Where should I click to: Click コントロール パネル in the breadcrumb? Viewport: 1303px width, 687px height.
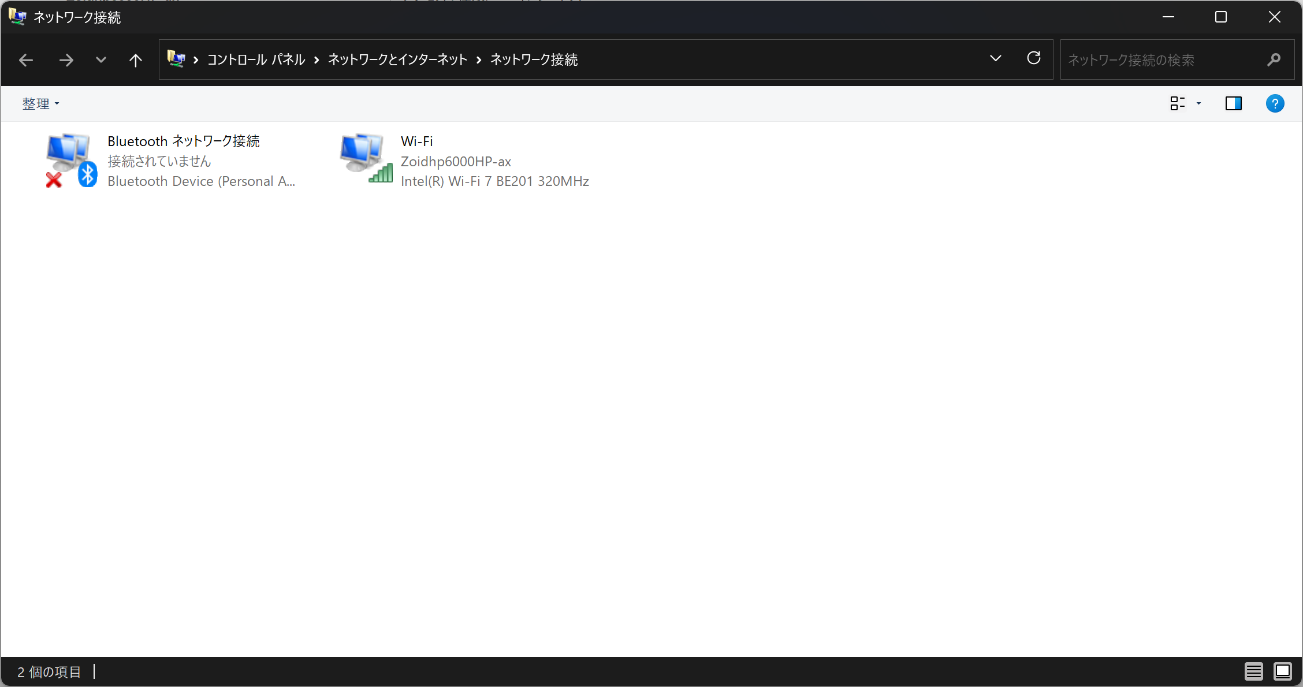click(256, 60)
